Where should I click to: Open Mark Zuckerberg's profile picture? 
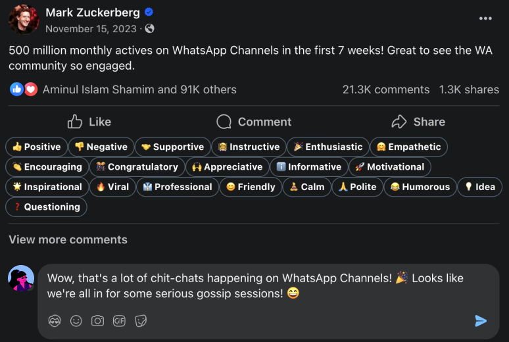23,20
